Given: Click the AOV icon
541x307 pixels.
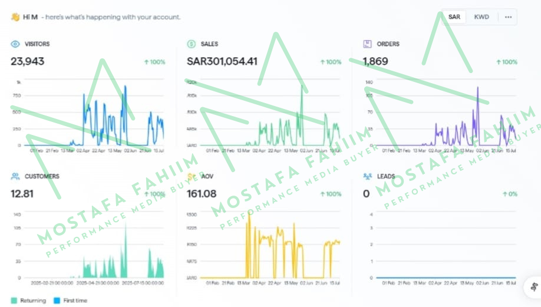Looking at the screenshot, I should coord(191,176).
